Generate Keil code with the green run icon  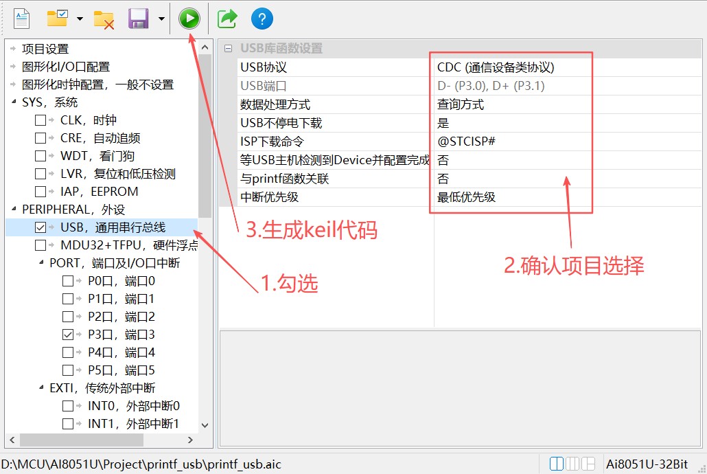(189, 19)
